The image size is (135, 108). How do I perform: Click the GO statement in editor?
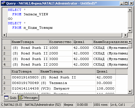click(x=10, y=19)
